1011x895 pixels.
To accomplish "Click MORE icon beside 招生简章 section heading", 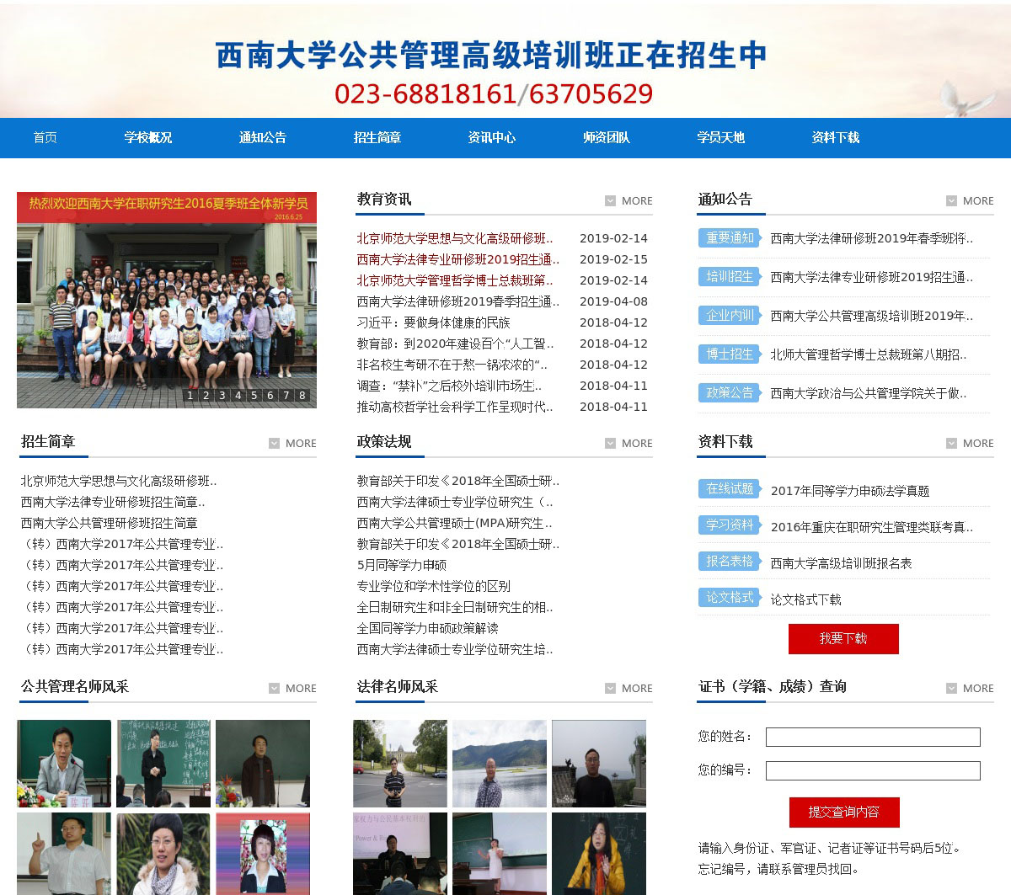I will coord(292,443).
